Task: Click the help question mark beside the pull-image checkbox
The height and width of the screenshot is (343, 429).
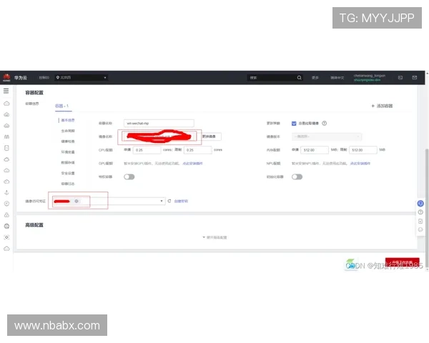Action: click(x=325, y=123)
